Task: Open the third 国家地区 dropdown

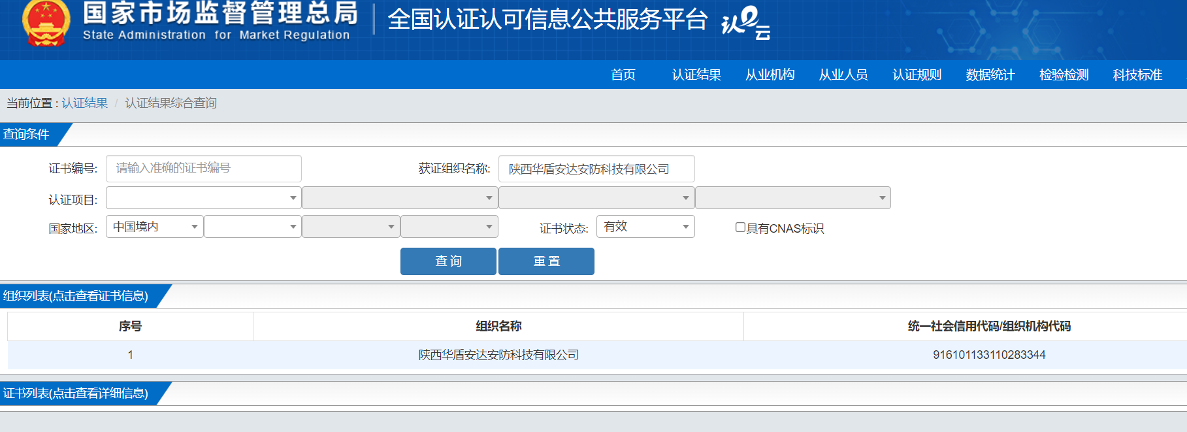Action: coord(351,227)
